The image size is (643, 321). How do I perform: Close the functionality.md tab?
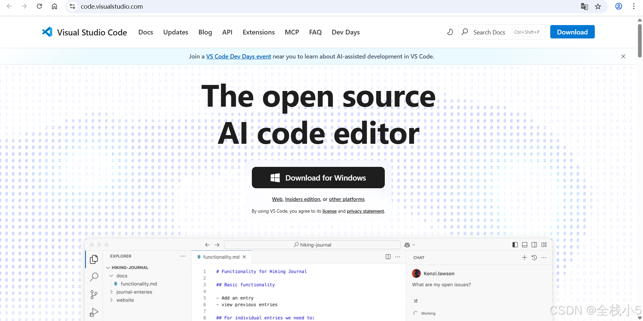pyautogui.click(x=244, y=257)
